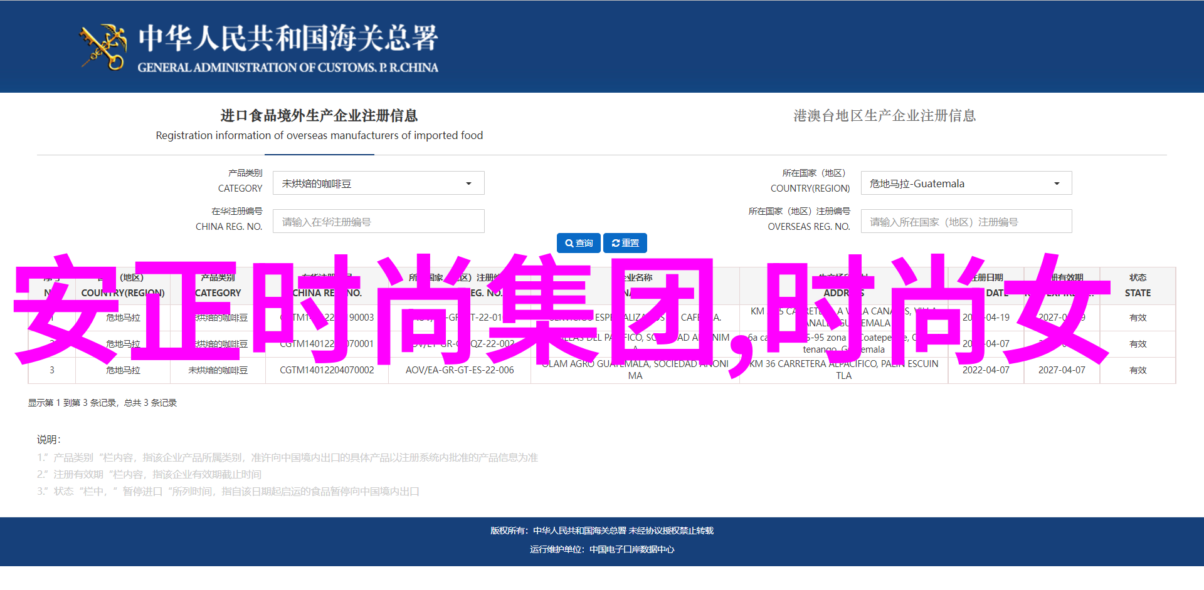Click the 重置 reset button
The width and height of the screenshot is (1204, 590).
[x=625, y=243]
